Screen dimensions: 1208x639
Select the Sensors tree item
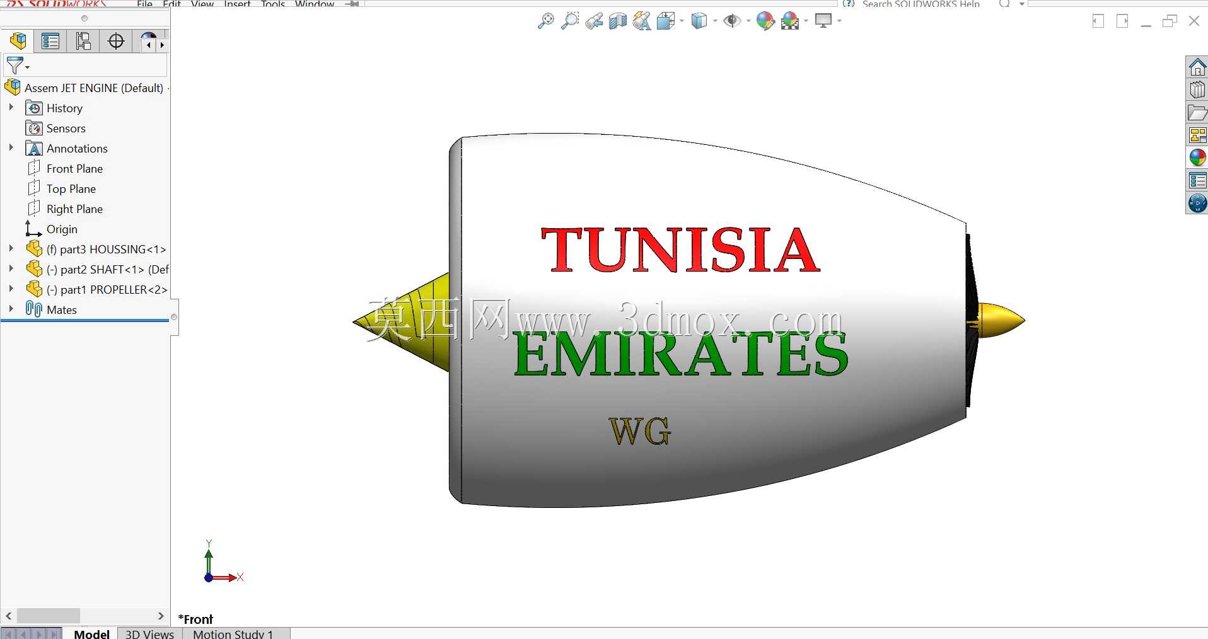(55, 128)
